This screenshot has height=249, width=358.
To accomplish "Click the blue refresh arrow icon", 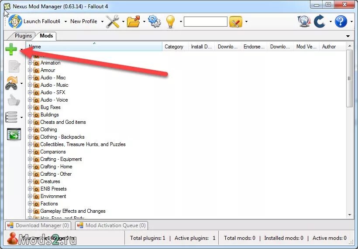I will (x=320, y=21).
